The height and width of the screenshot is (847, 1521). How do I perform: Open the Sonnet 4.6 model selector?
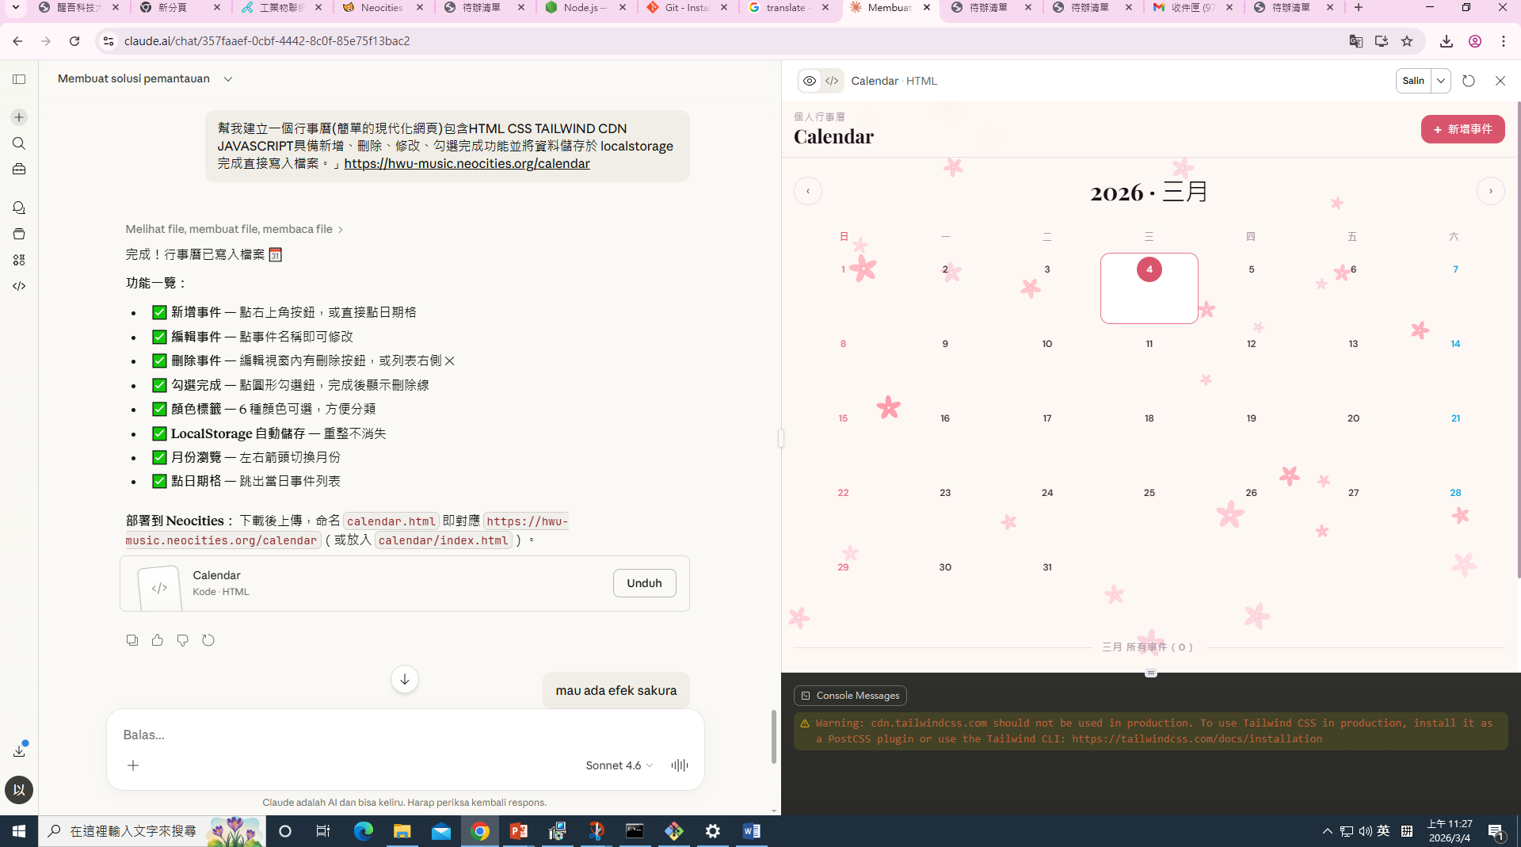pyautogui.click(x=619, y=765)
